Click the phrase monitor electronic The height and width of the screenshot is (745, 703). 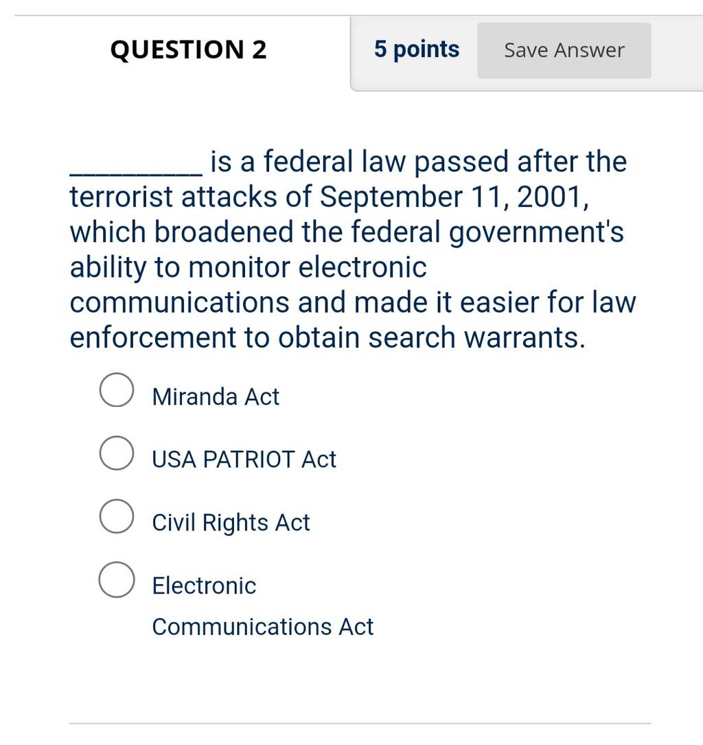(x=308, y=267)
